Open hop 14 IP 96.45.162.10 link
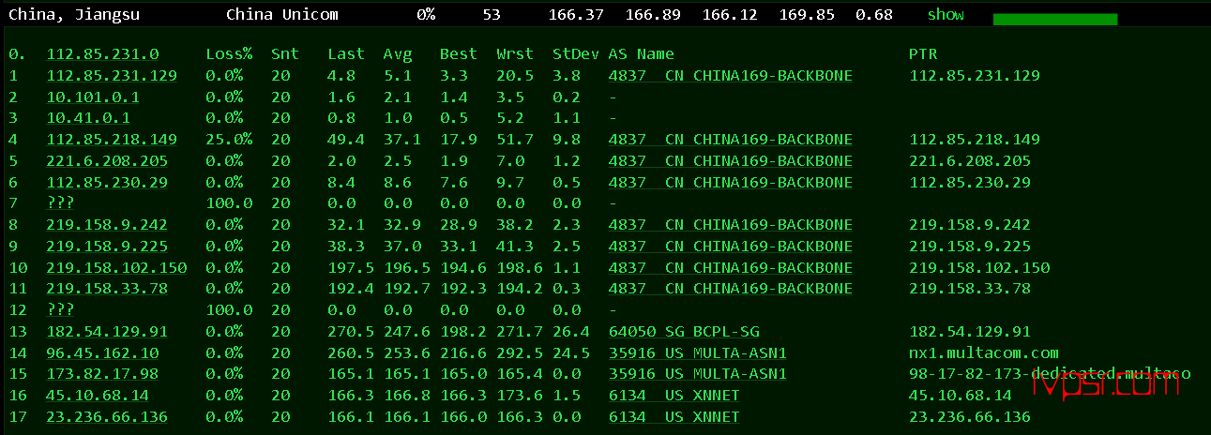Viewport: 1211px width, 435px height. click(x=102, y=352)
